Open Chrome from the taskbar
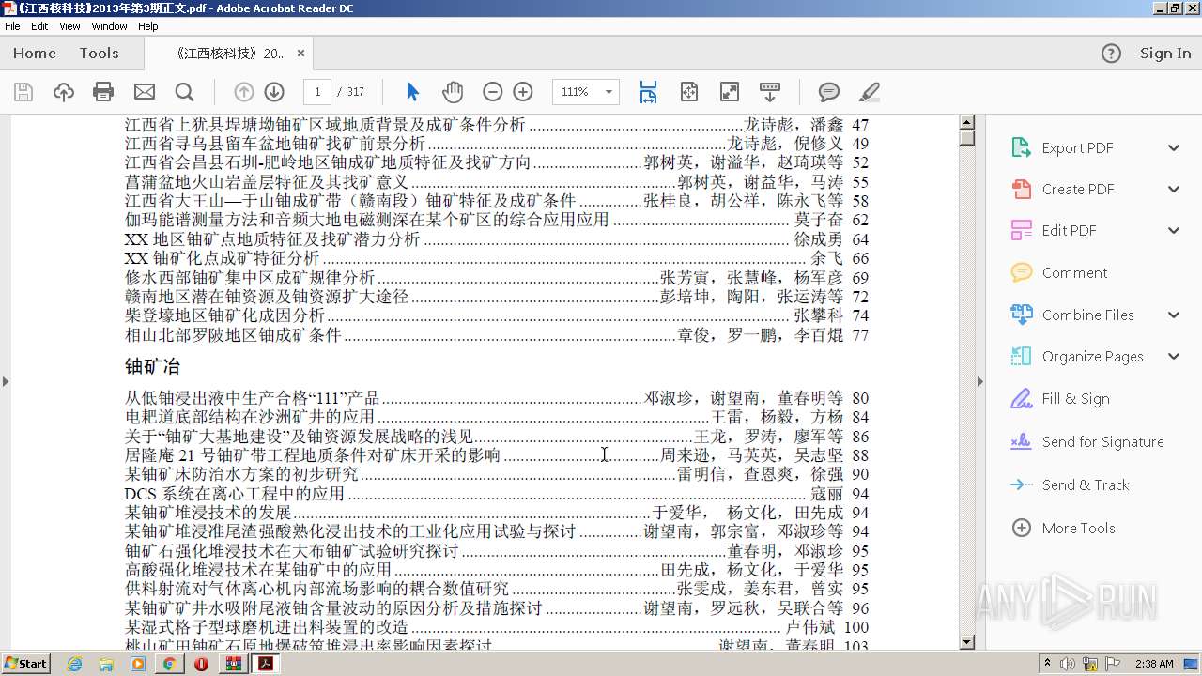 tap(169, 664)
